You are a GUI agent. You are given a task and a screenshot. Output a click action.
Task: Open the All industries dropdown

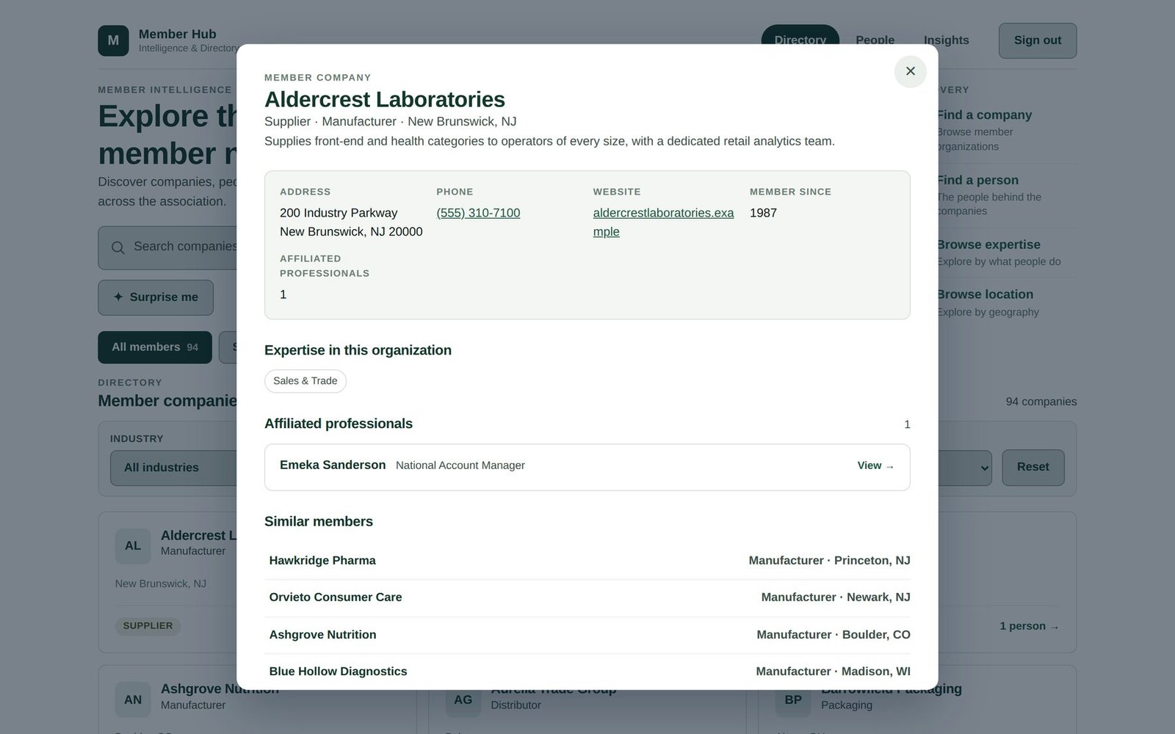click(x=173, y=468)
